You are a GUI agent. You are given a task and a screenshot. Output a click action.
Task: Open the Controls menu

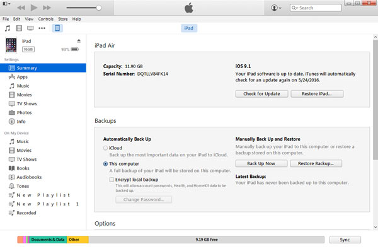pyautogui.click(x=46, y=19)
